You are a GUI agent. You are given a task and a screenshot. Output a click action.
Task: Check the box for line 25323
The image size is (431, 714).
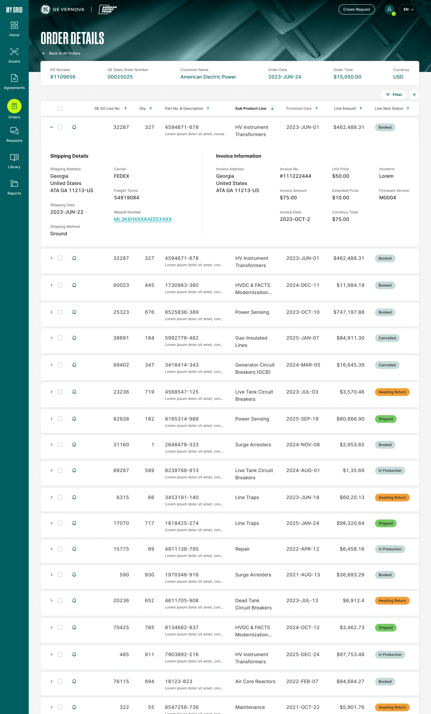(x=60, y=312)
